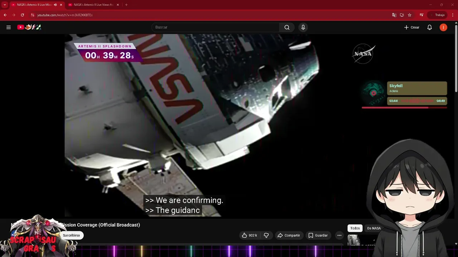Mute audio on the first NASA Artemis tab
Screen dimensions: 458x257
tap(55, 5)
